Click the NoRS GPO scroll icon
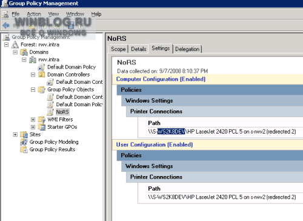303x221 pixels. [x=50, y=112]
